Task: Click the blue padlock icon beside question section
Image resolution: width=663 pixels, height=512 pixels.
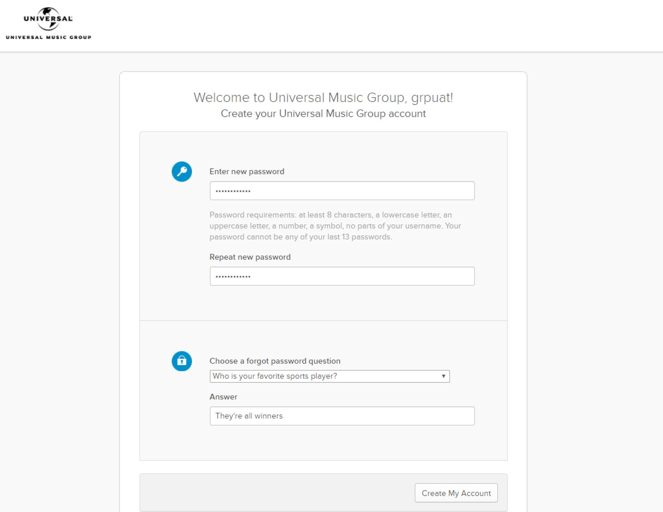Action: pyautogui.click(x=182, y=361)
